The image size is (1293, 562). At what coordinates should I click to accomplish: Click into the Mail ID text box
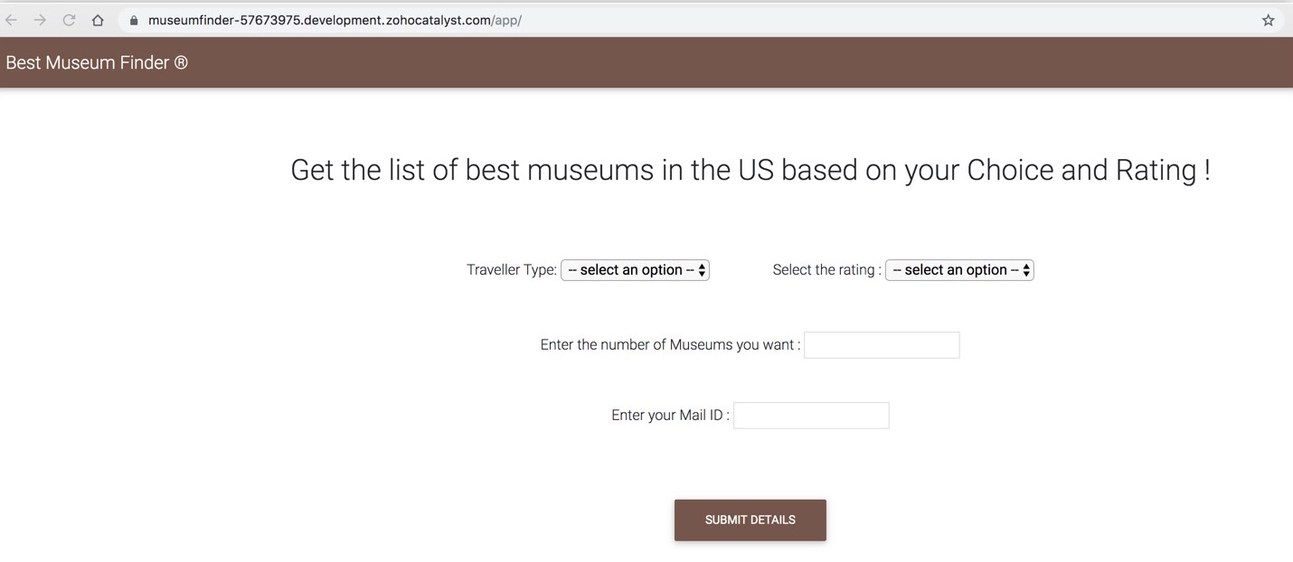811,416
